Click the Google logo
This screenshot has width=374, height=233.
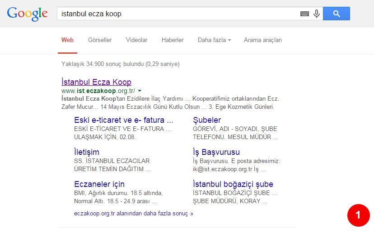[27, 14]
